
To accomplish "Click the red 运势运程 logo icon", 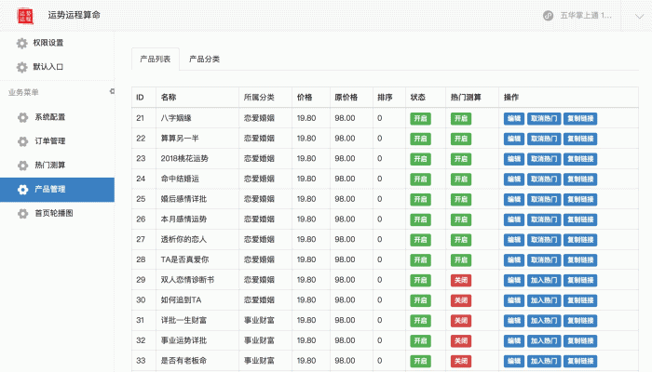I will (27, 15).
